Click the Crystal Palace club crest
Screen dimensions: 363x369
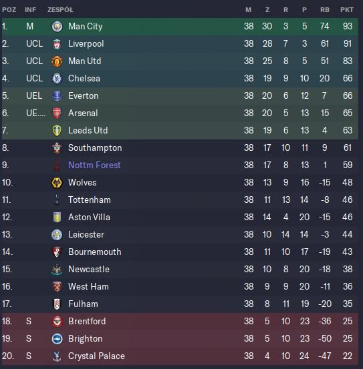pyautogui.click(x=57, y=356)
